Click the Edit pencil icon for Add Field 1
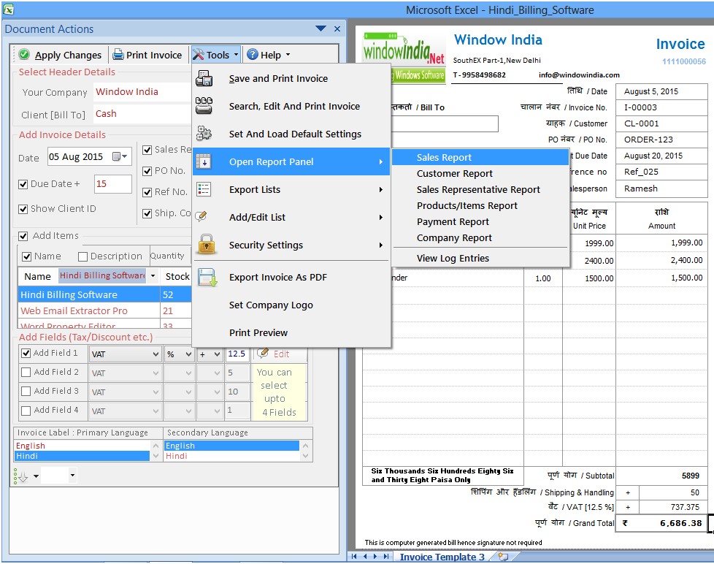 (263, 353)
